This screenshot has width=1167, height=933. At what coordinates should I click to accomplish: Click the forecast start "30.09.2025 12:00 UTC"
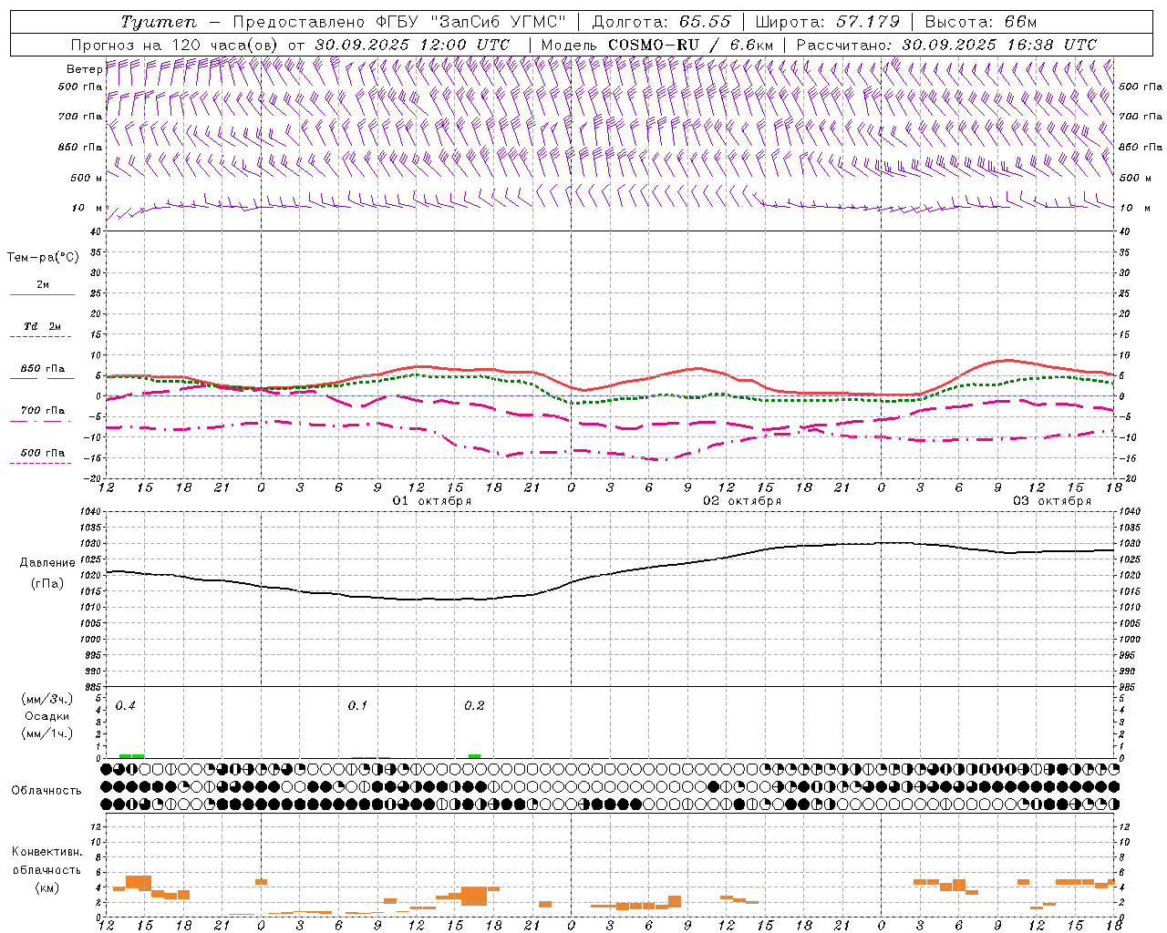click(x=412, y=45)
